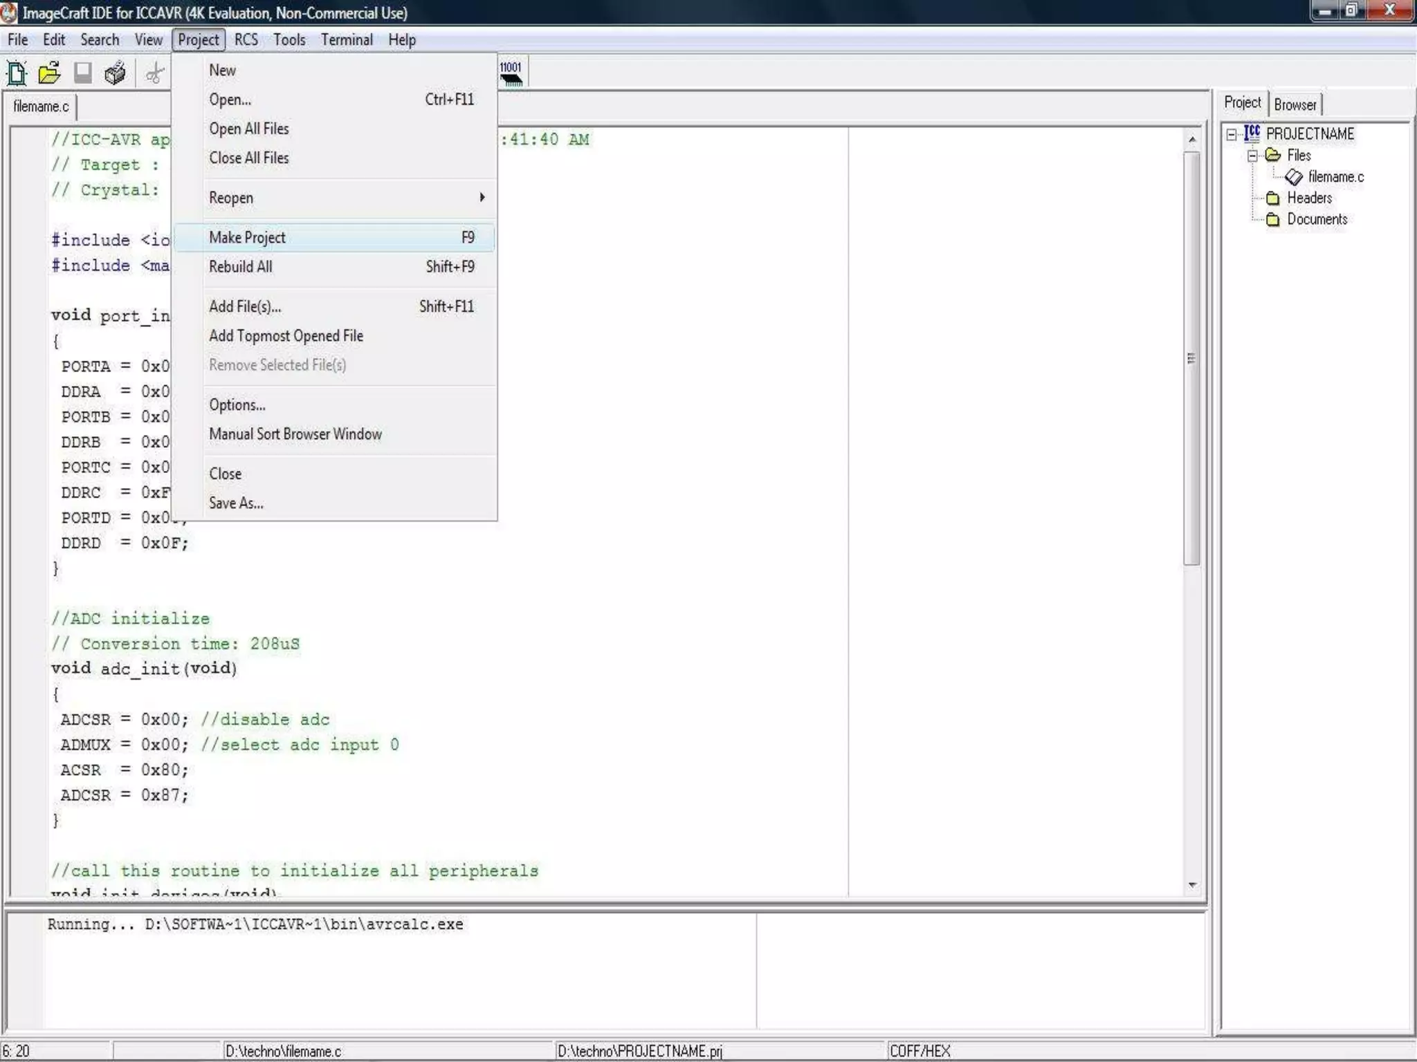This screenshot has width=1417, height=1062.
Task: Open project Options...
Action: tap(335, 404)
